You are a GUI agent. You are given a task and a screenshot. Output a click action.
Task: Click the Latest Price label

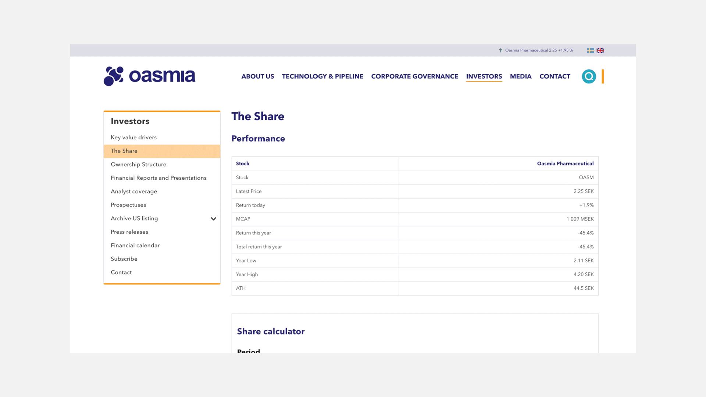249,192
